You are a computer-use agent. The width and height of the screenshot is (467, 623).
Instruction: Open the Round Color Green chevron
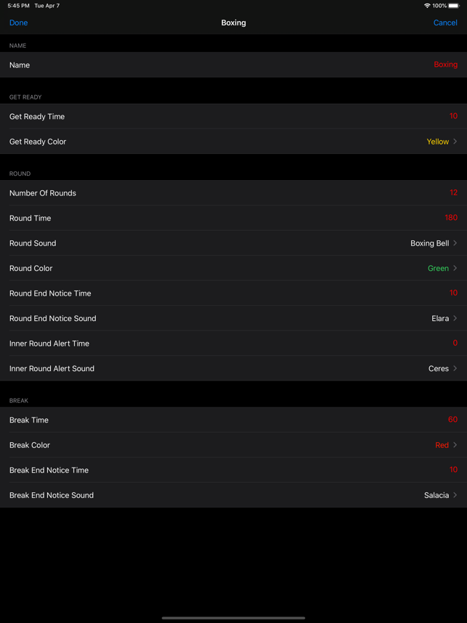click(455, 268)
